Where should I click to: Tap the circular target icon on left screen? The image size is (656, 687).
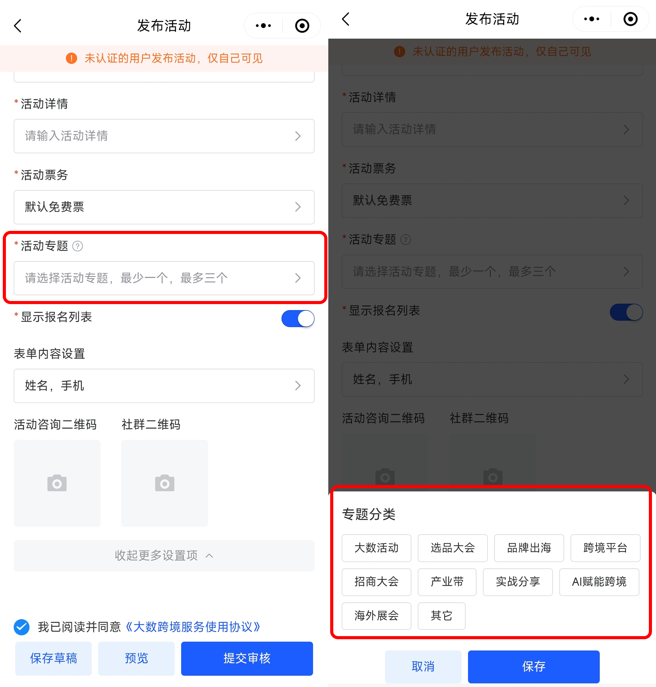302,25
